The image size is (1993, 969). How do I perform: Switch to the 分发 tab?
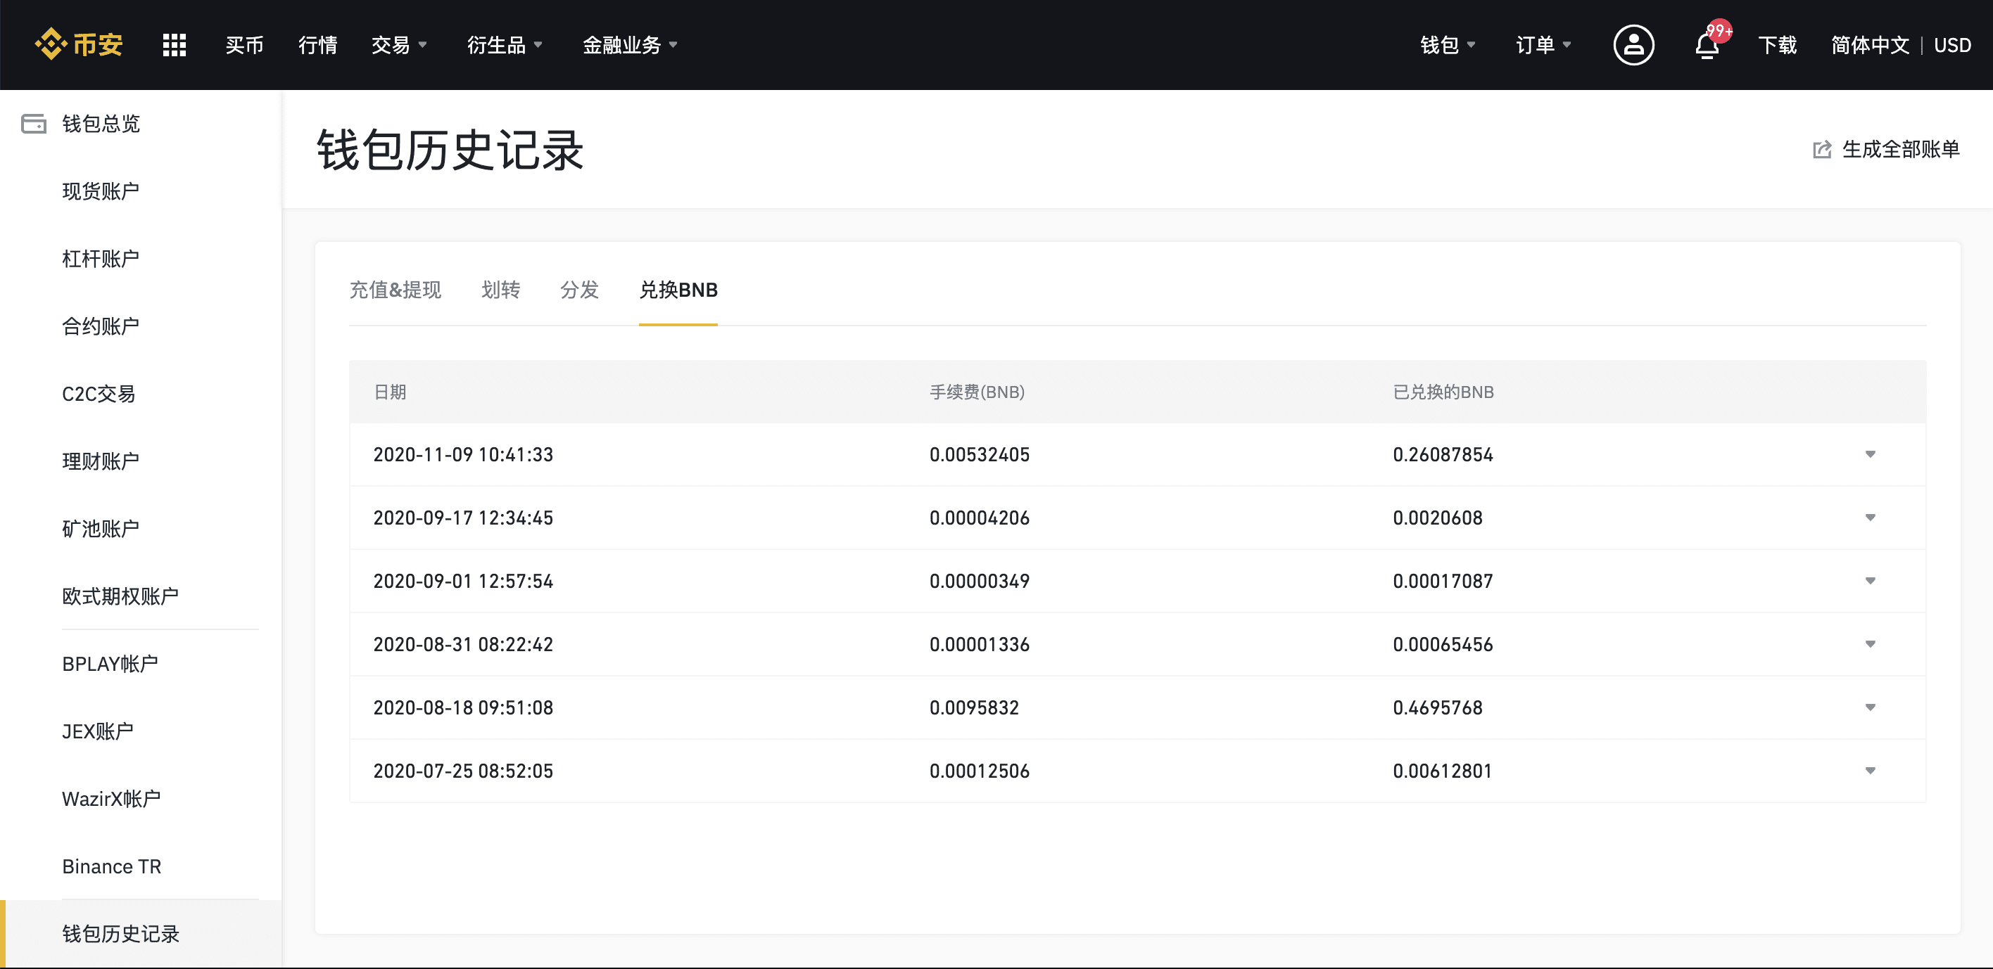579,290
